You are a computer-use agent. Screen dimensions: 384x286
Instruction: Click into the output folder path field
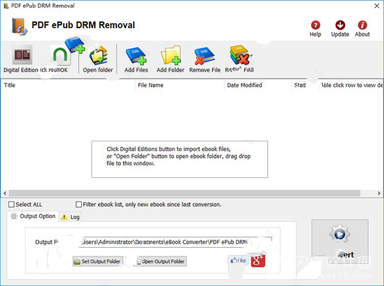point(175,242)
